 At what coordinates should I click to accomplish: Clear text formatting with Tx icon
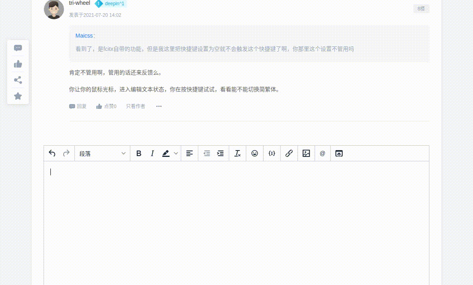coord(237,154)
